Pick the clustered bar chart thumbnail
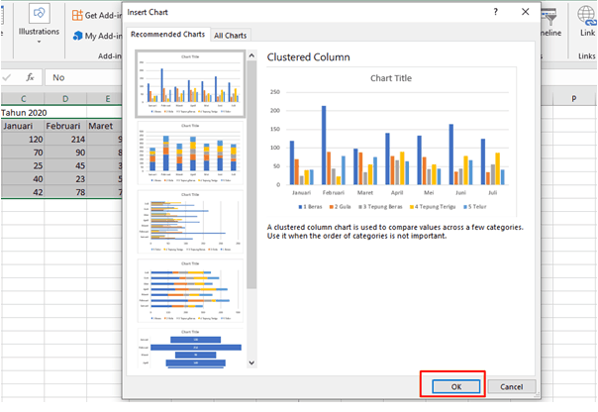This screenshot has width=598, height=412. coord(189,223)
